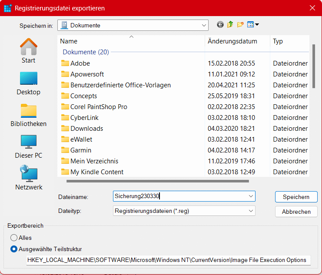The image size is (322, 275).
Task: Expand the Speichern in location dropdown
Action: pyautogui.click(x=204, y=25)
